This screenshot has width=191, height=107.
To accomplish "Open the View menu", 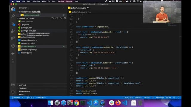I will point(44,1).
